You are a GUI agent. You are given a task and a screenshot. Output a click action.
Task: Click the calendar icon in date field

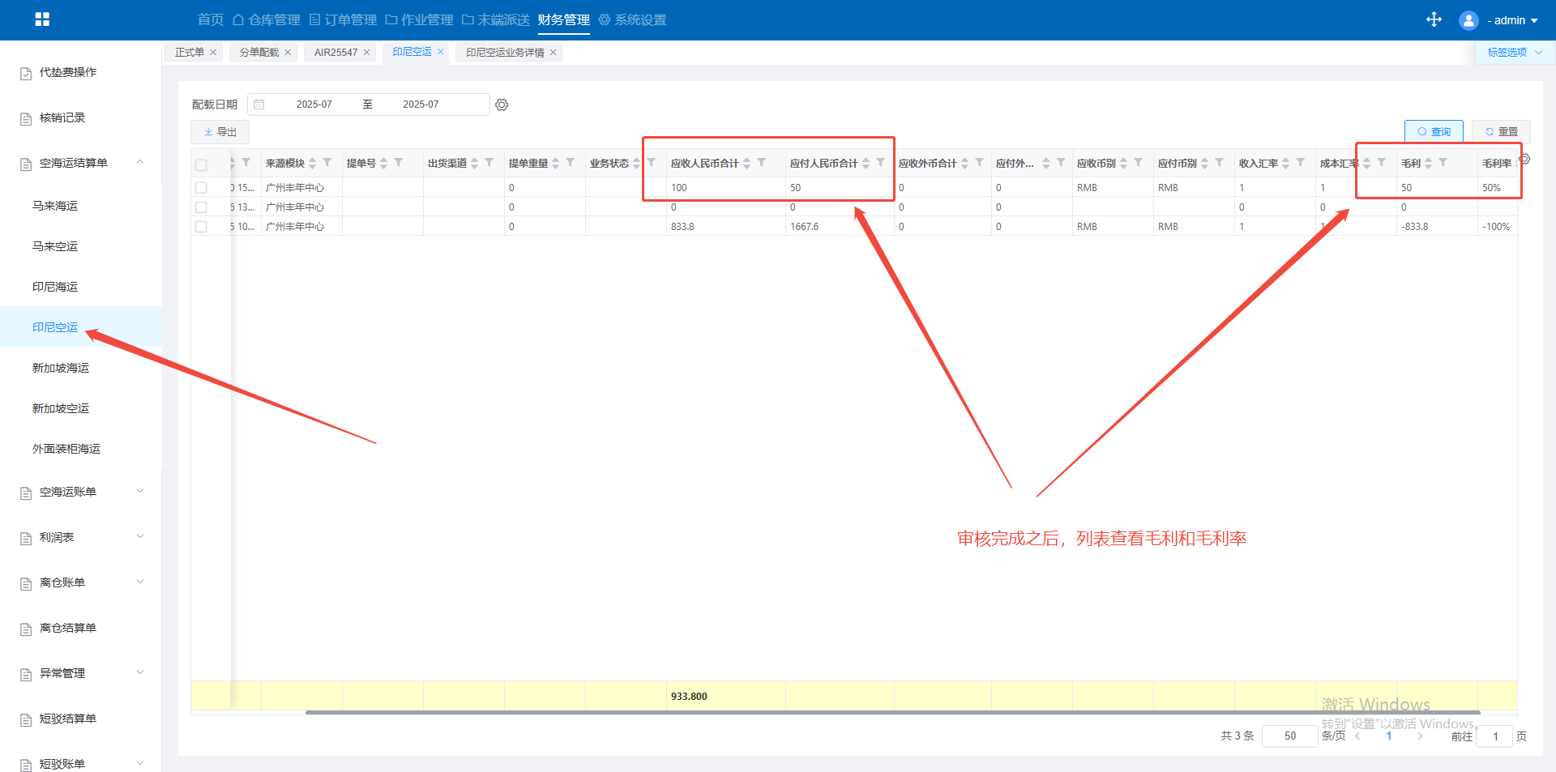[259, 104]
